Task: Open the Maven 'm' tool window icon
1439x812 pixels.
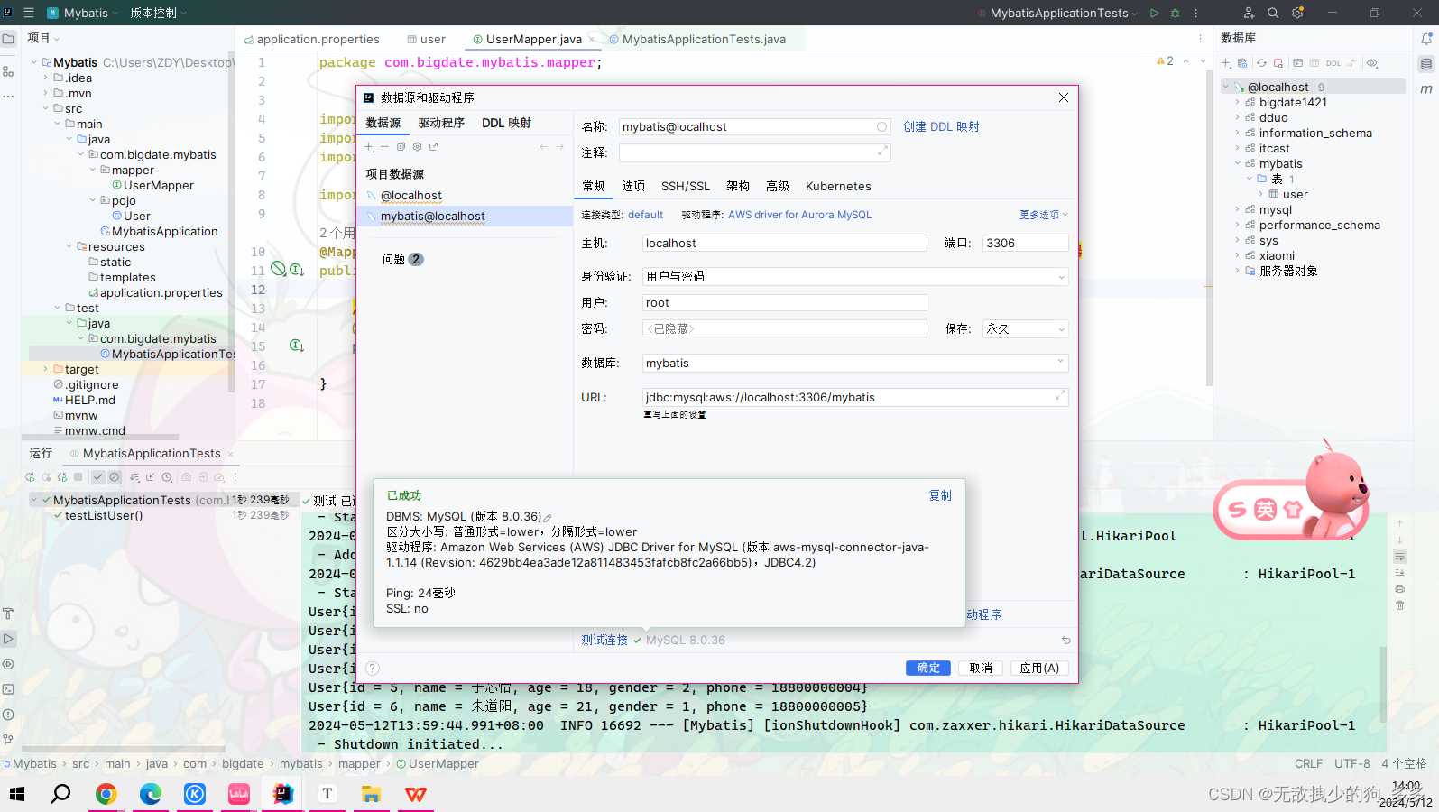Action: 1426,88
